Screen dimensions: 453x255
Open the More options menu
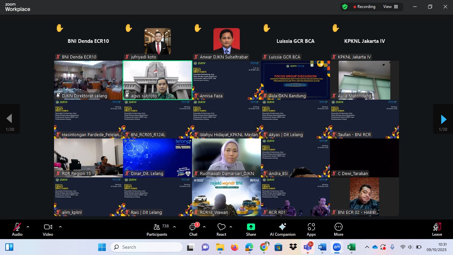click(338, 229)
